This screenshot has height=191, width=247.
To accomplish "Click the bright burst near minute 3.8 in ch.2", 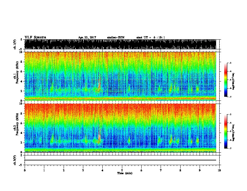I will tap(99, 135).
